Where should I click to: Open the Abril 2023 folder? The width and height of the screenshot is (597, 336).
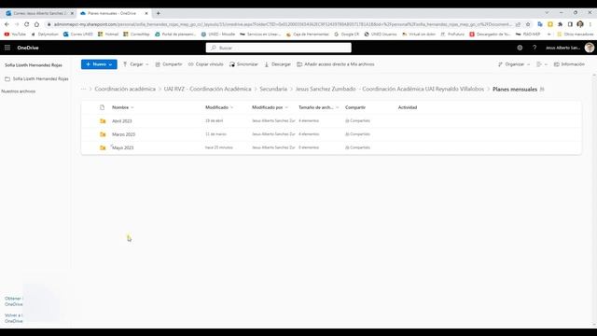coord(122,121)
